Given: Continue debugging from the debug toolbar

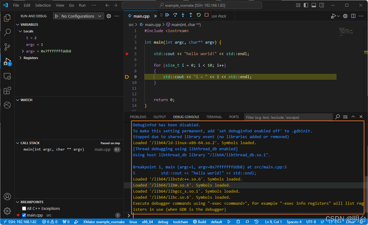Looking at the screenshot, I should point(167,15).
